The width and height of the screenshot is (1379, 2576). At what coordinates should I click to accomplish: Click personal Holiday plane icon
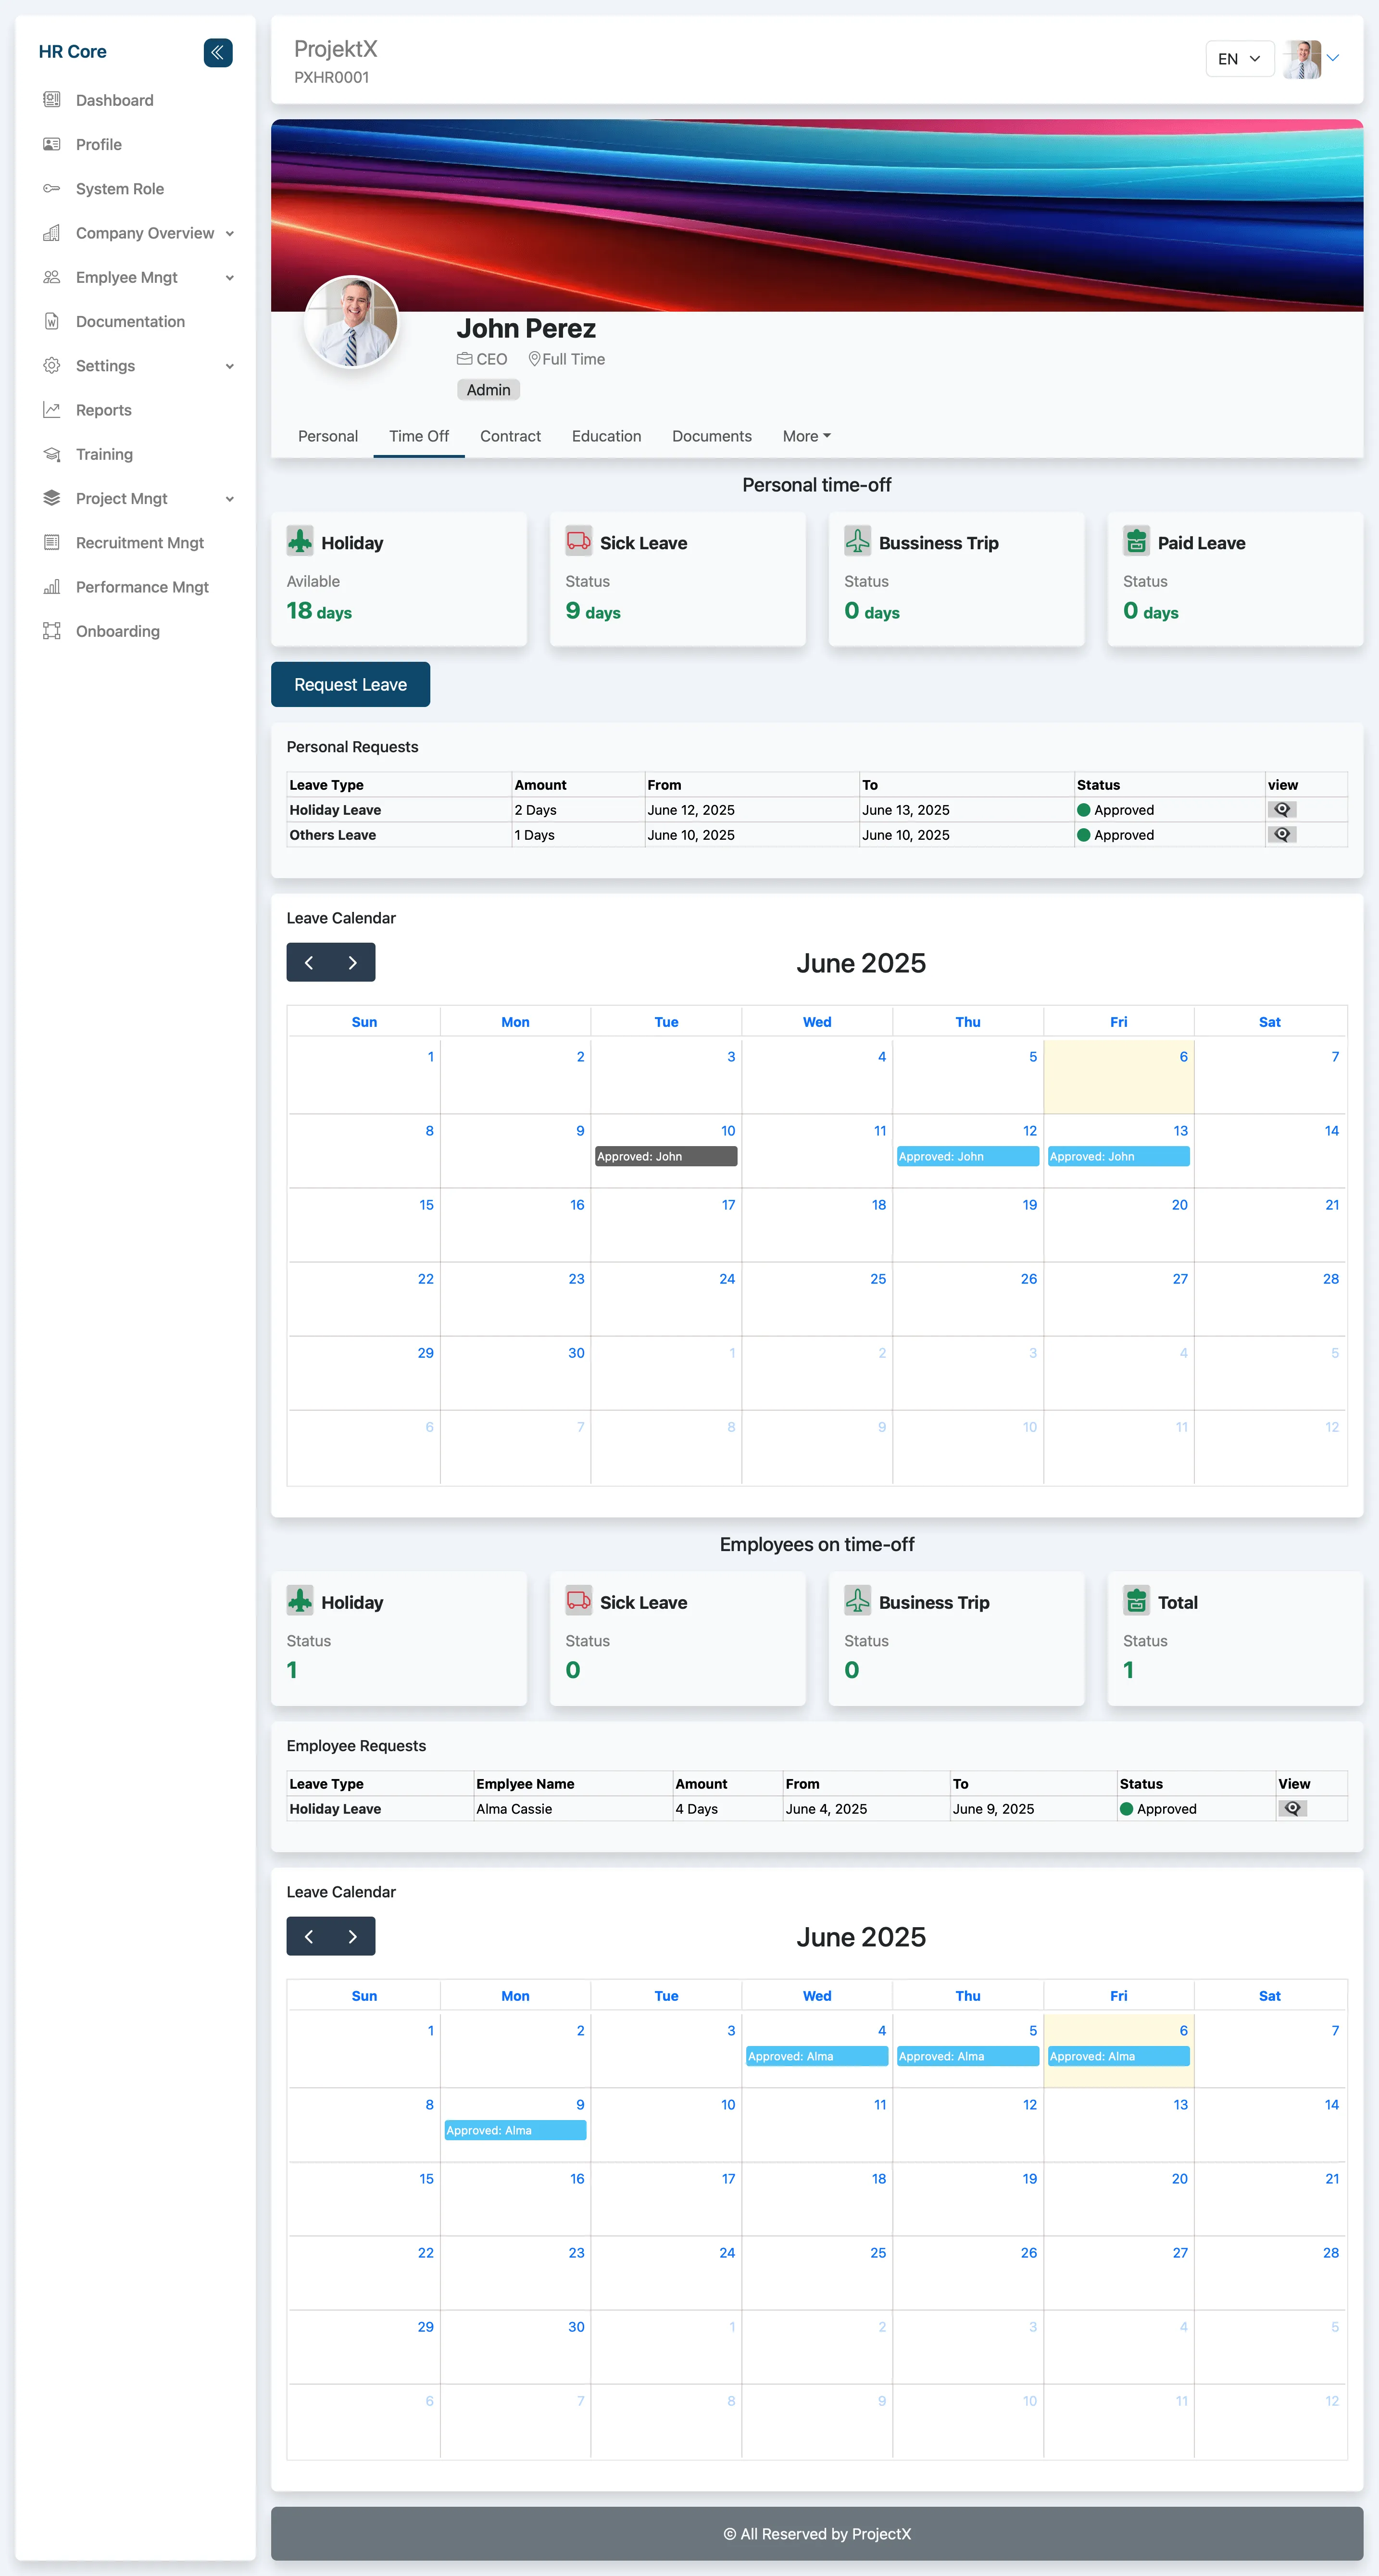(300, 541)
